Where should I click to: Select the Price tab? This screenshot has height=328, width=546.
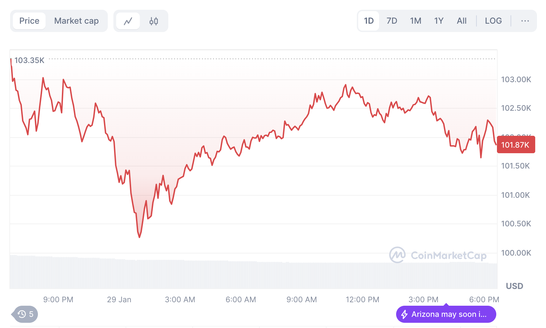click(x=29, y=21)
